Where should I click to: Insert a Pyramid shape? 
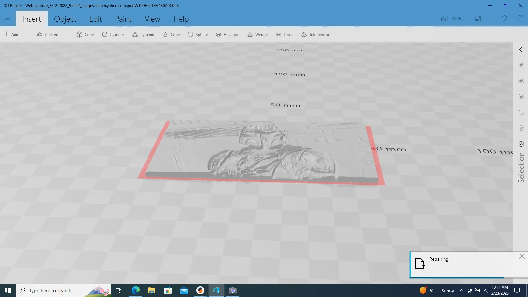coord(144,35)
